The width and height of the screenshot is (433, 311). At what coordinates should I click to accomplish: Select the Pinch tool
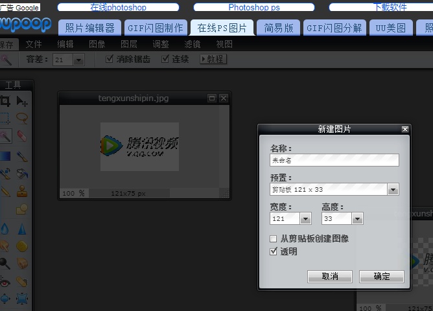[22, 299]
